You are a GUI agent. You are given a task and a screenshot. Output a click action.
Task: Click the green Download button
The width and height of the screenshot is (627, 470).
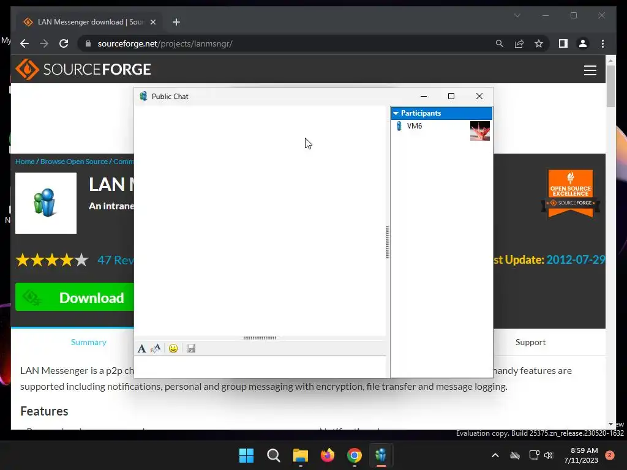click(x=75, y=297)
